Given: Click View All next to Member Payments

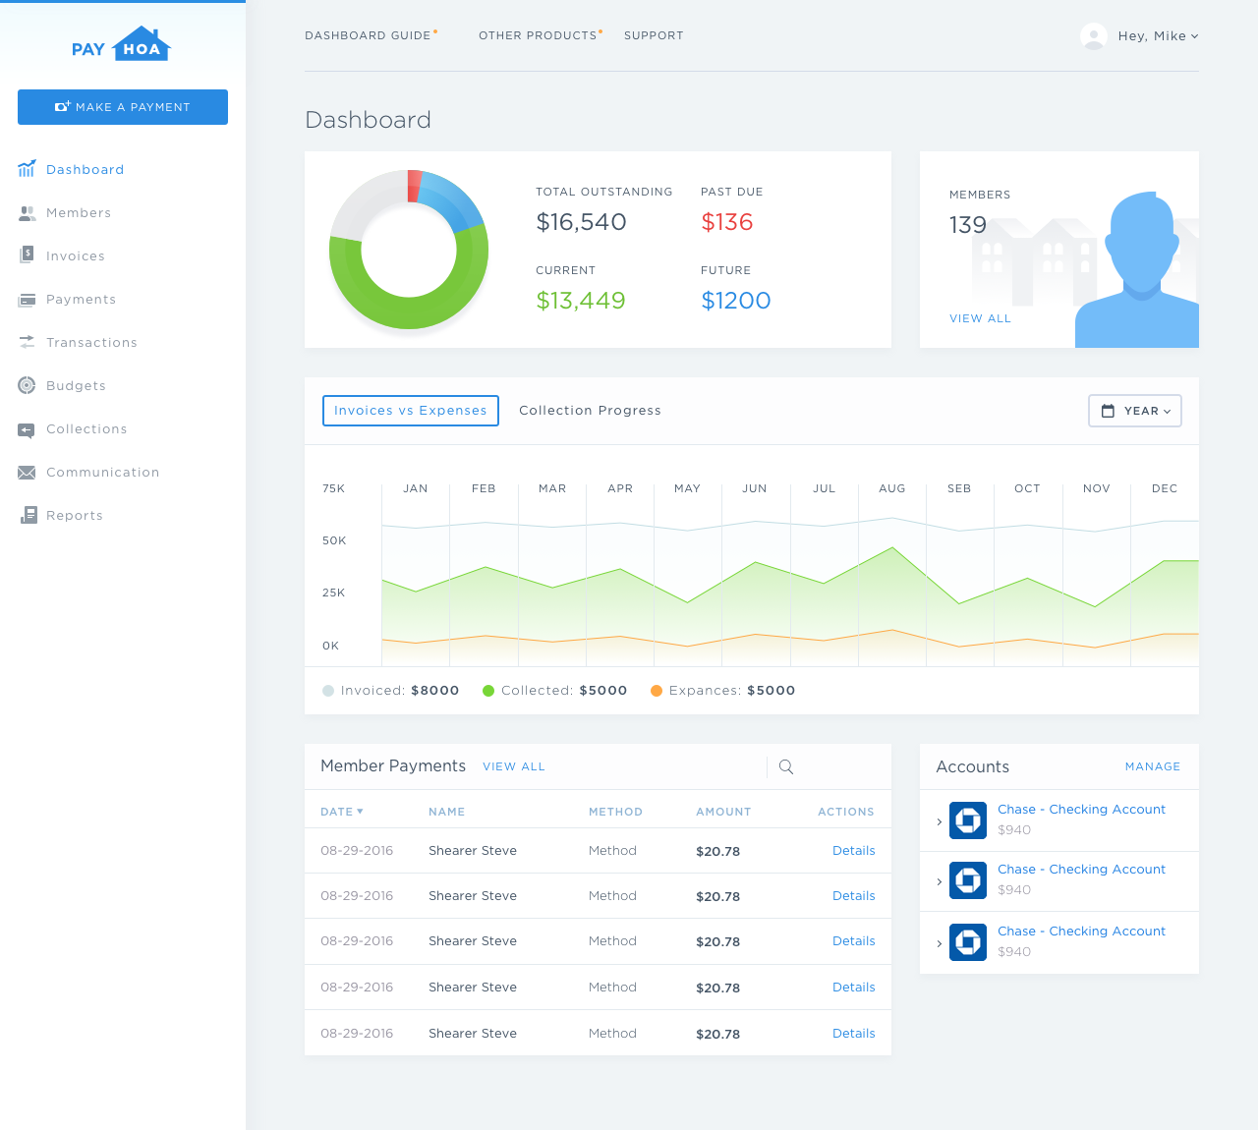Looking at the screenshot, I should pyautogui.click(x=513, y=766).
